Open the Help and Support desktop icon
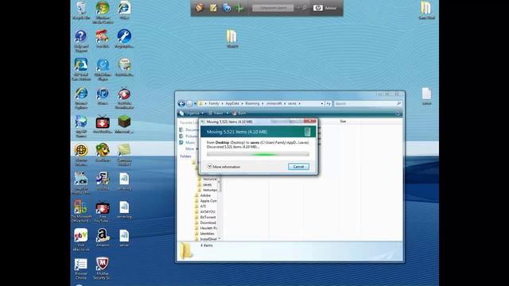 pyautogui.click(x=81, y=41)
